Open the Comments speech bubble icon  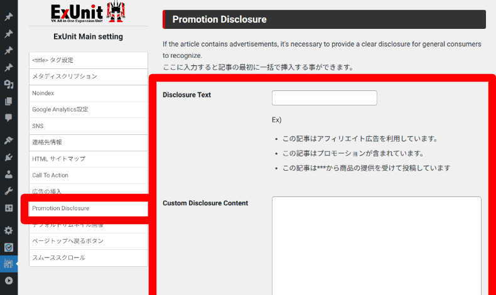pos(9,117)
